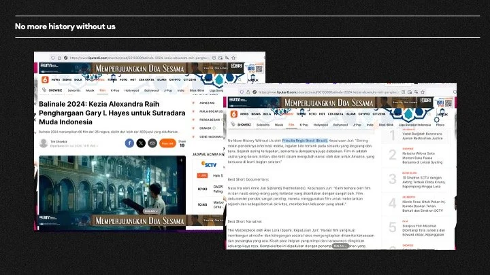490x275 pixels.
Task: Select the Bollywood tab in right window
Action: coord(340,125)
